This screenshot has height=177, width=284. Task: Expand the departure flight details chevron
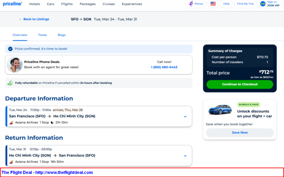185,116
